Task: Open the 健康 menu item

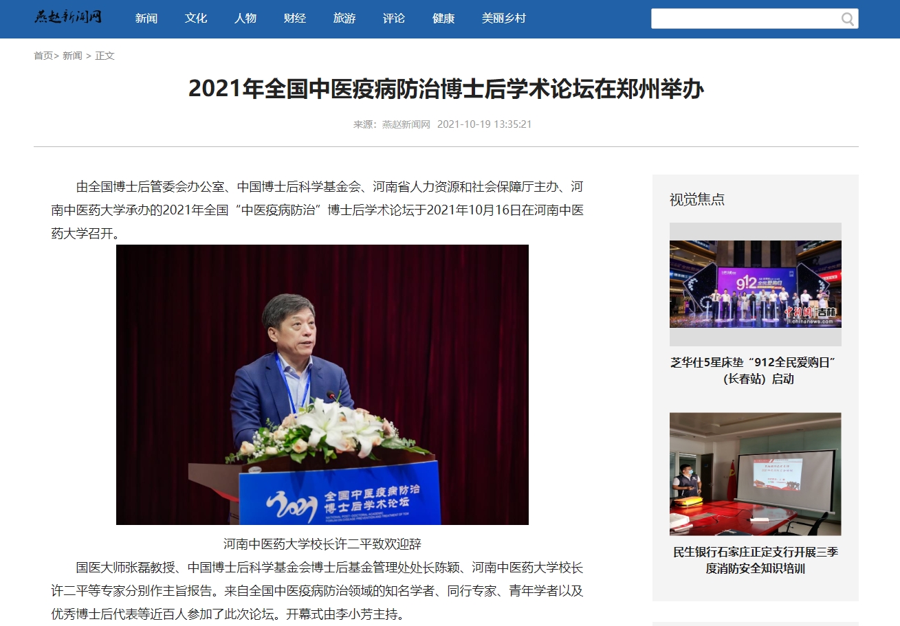Action: coord(443,19)
